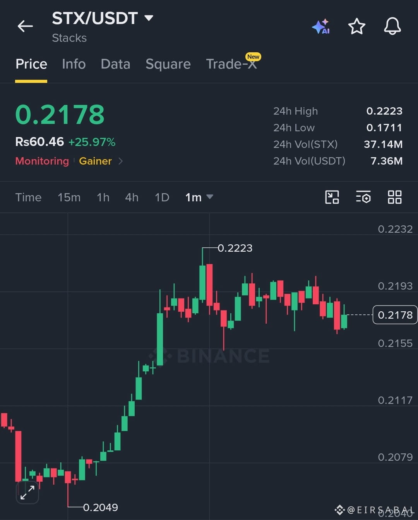Add STX/USDT to favorites with the star
Screen dimensions: 418x520
(x=356, y=26)
